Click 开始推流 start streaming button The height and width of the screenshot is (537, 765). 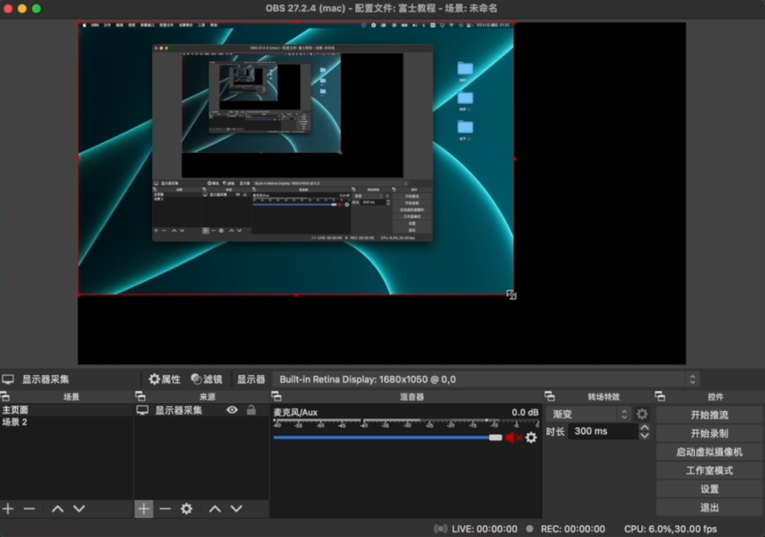point(709,414)
